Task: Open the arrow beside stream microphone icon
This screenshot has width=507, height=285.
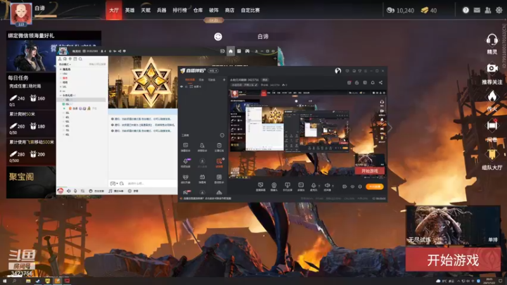Action: [319, 186]
